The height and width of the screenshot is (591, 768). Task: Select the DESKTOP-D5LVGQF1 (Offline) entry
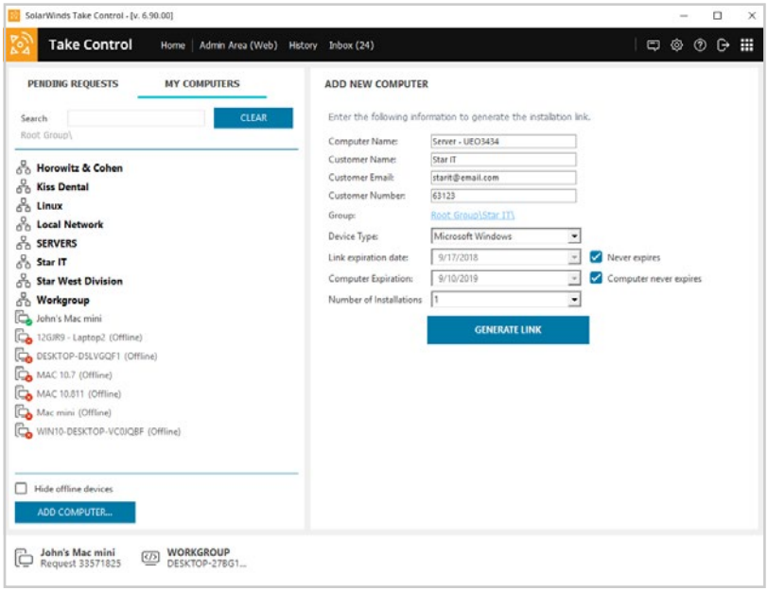[97, 356]
